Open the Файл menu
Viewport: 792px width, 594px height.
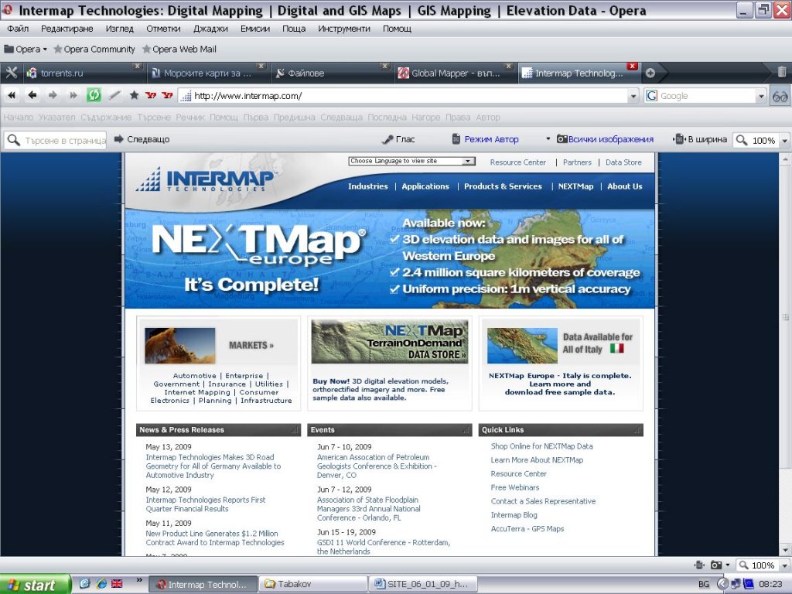(18, 29)
